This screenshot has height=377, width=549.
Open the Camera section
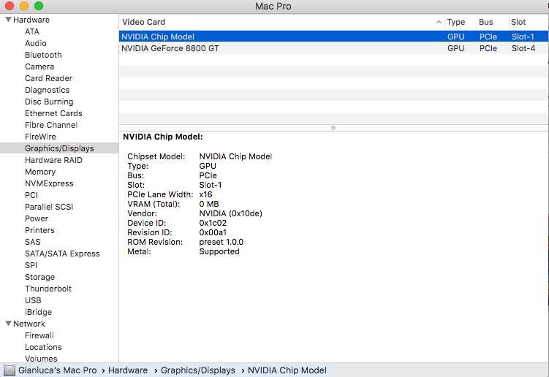pyautogui.click(x=39, y=66)
